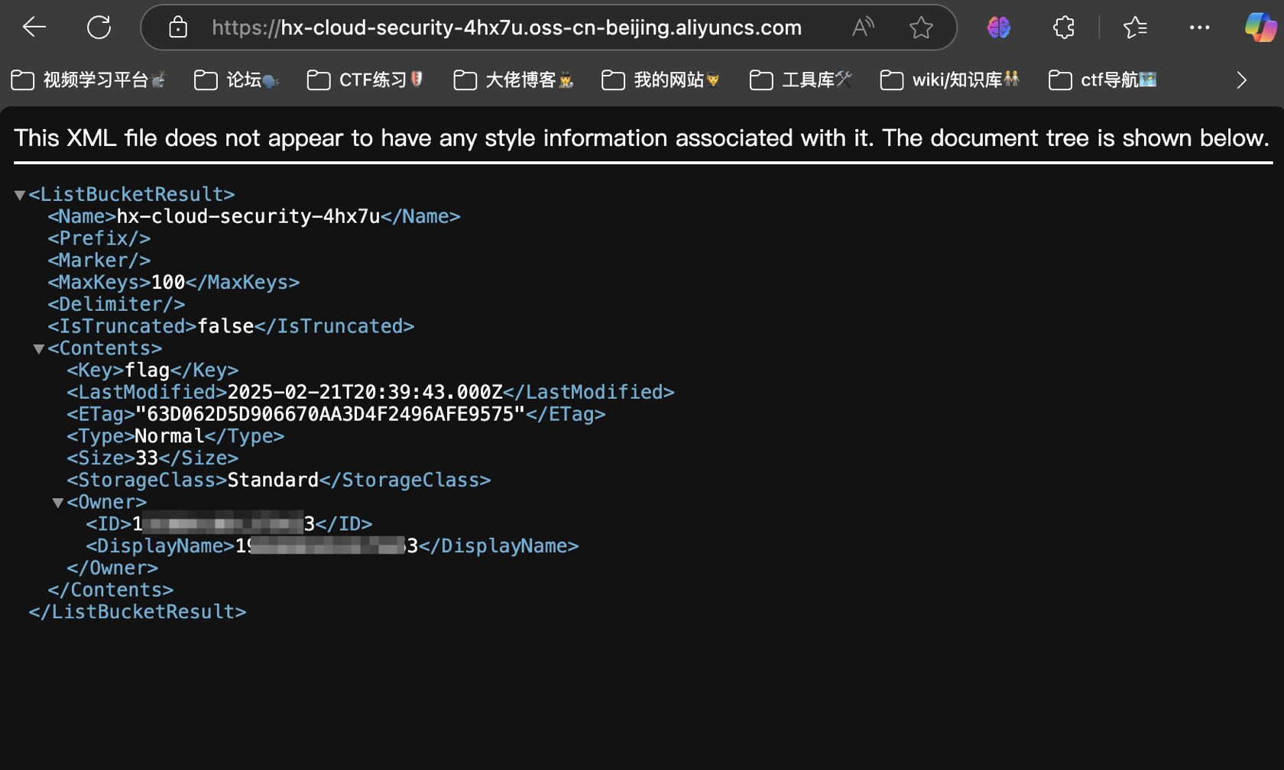Activate the Read Aloud icon
The image size is (1284, 770).
(862, 27)
